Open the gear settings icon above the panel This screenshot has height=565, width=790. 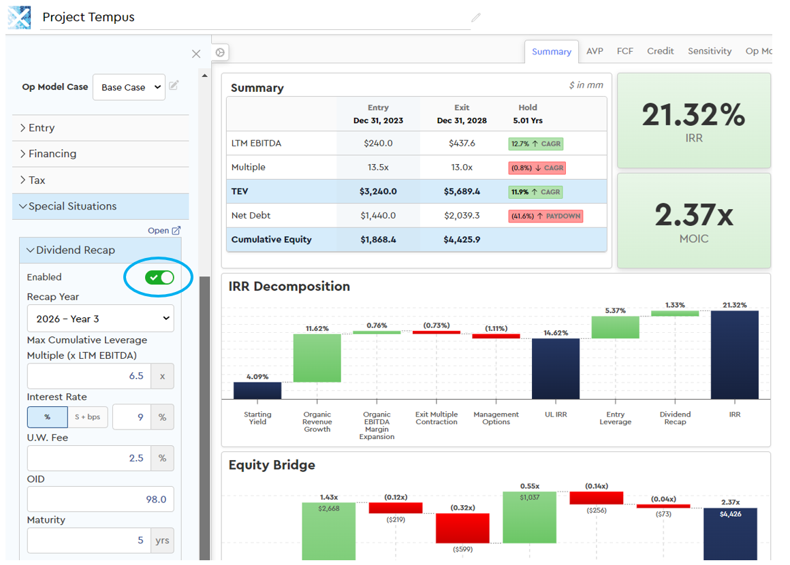point(219,52)
